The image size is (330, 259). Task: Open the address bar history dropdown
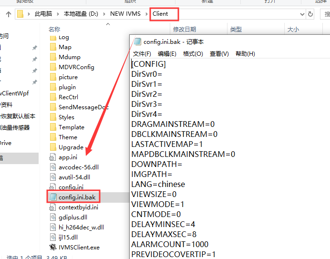(x=302, y=14)
